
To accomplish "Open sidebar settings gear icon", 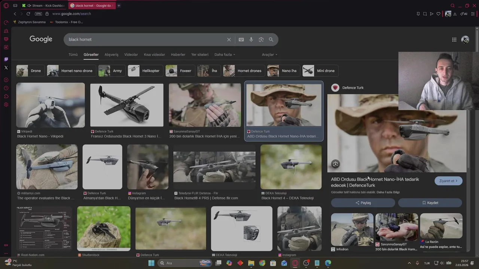I will [6, 105].
